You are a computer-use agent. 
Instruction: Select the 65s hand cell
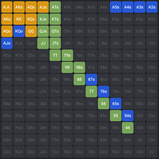[115, 103]
